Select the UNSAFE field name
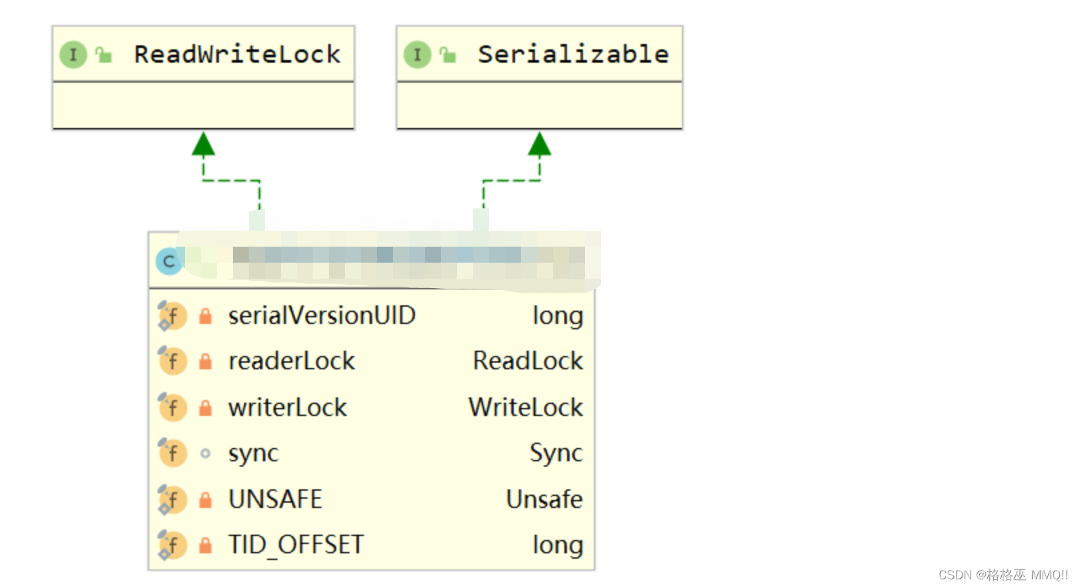The height and width of the screenshot is (588, 1078). 276,499
